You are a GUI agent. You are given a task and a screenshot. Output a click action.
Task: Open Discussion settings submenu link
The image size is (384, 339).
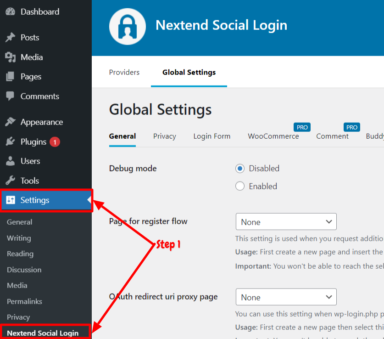pos(24,270)
